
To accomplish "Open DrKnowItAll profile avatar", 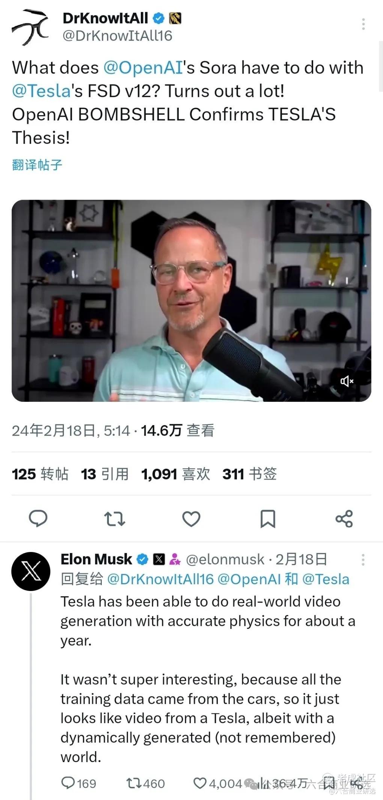I will coord(31,27).
